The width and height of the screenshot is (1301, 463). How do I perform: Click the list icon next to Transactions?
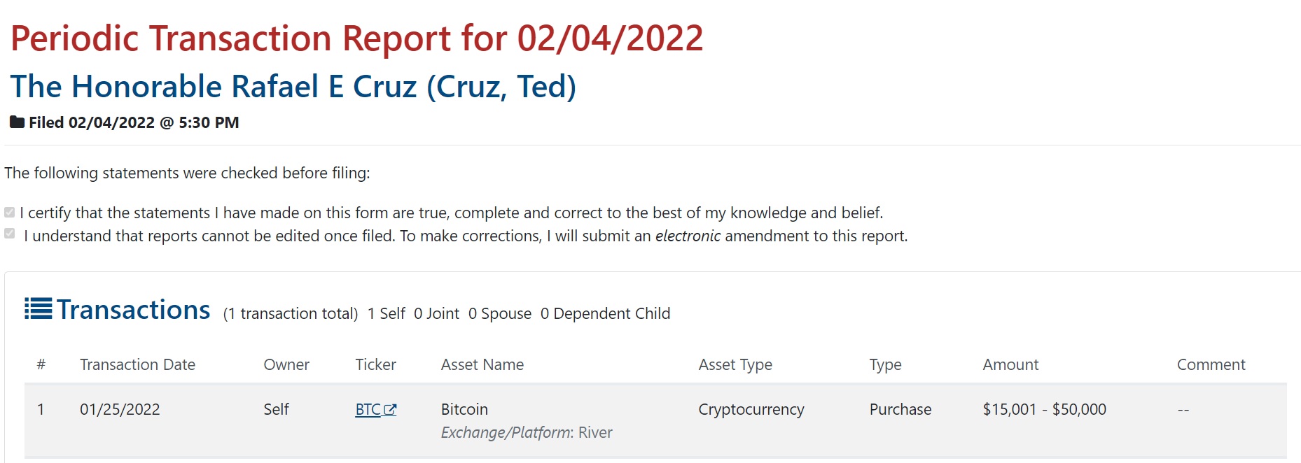(x=38, y=308)
